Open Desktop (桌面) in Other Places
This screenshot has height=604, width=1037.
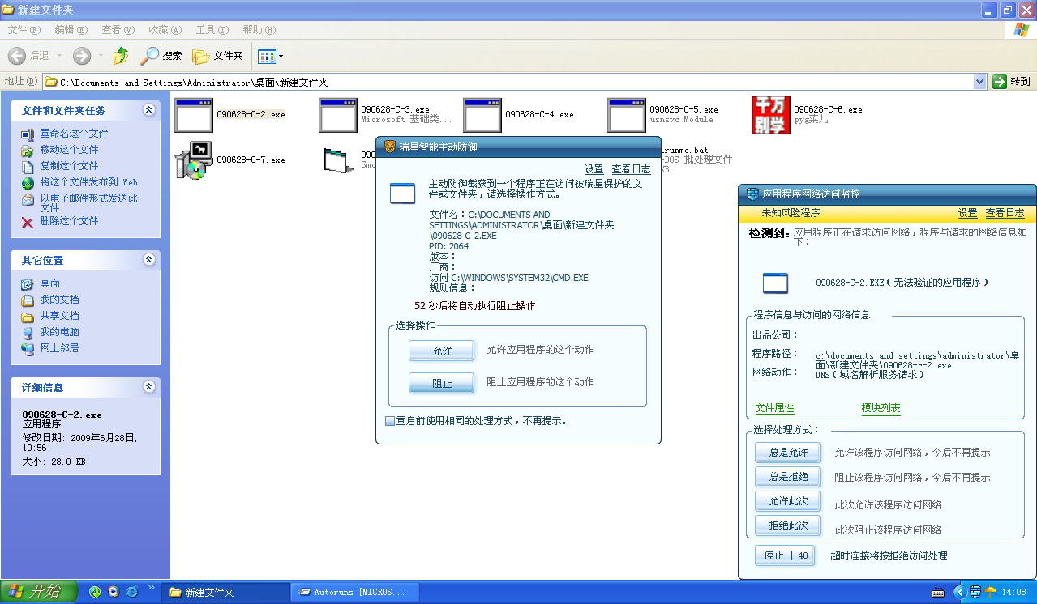[x=49, y=283]
